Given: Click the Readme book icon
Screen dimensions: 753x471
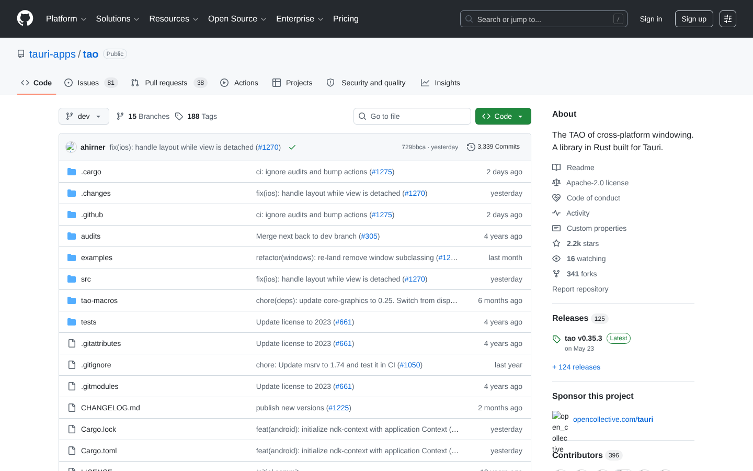Looking at the screenshot, I should pyautogui.click(x=556, y=167).
